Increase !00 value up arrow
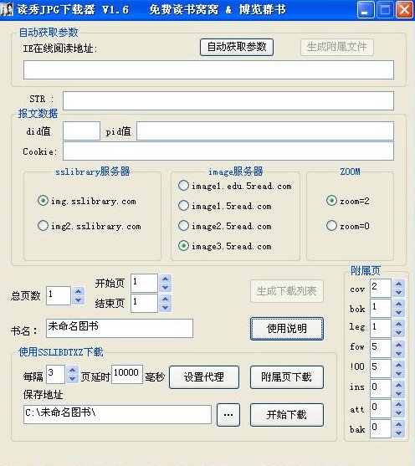 point(398,365)
